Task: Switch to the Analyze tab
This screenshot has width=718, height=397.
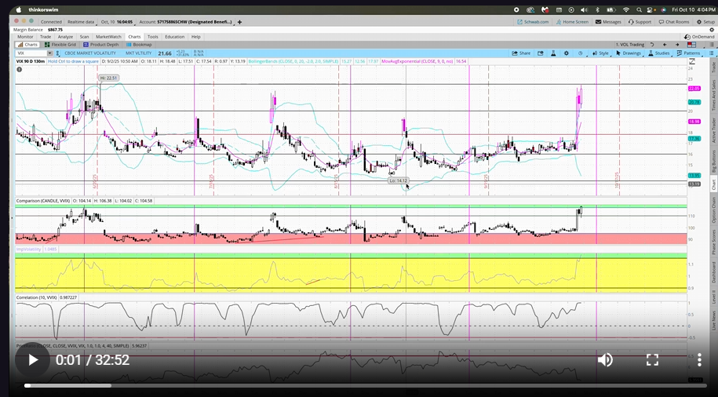Action: pos(65,37)
